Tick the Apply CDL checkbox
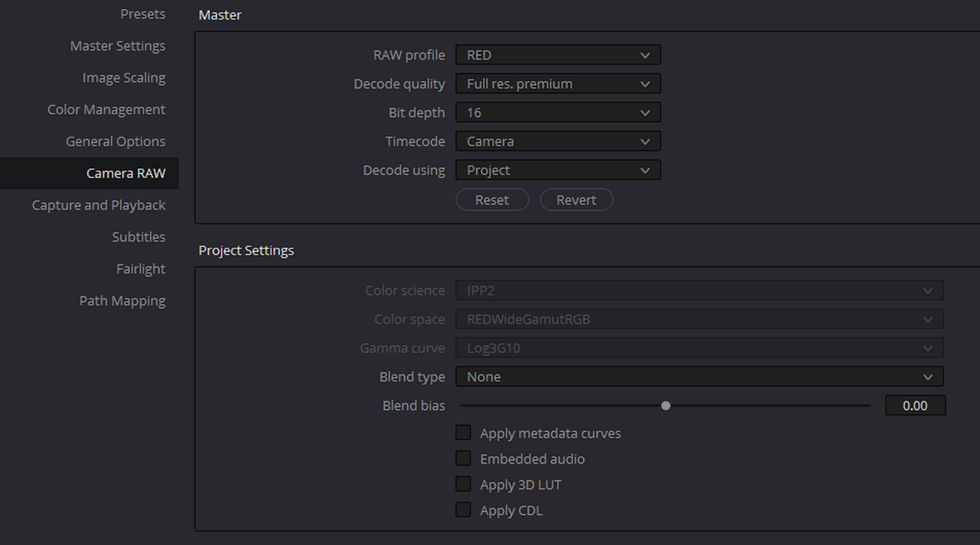Viewport: 980px width, 545px height. pos(463,510)
